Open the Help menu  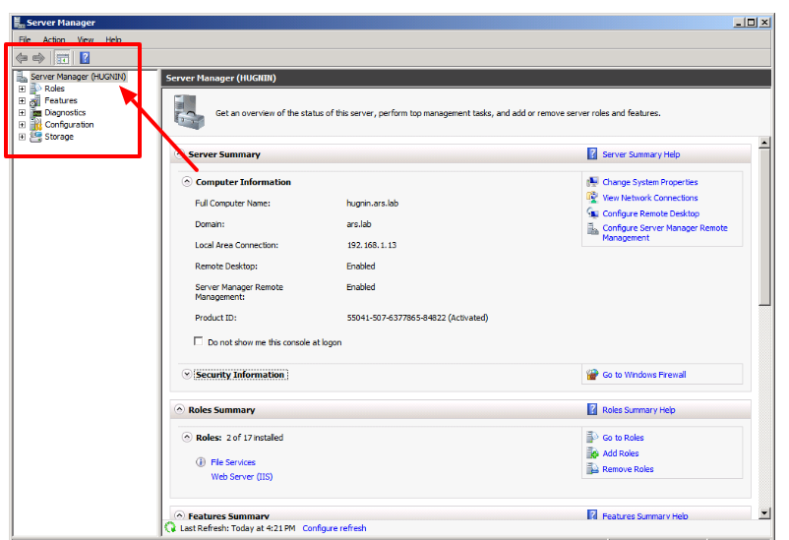(113, 39)
